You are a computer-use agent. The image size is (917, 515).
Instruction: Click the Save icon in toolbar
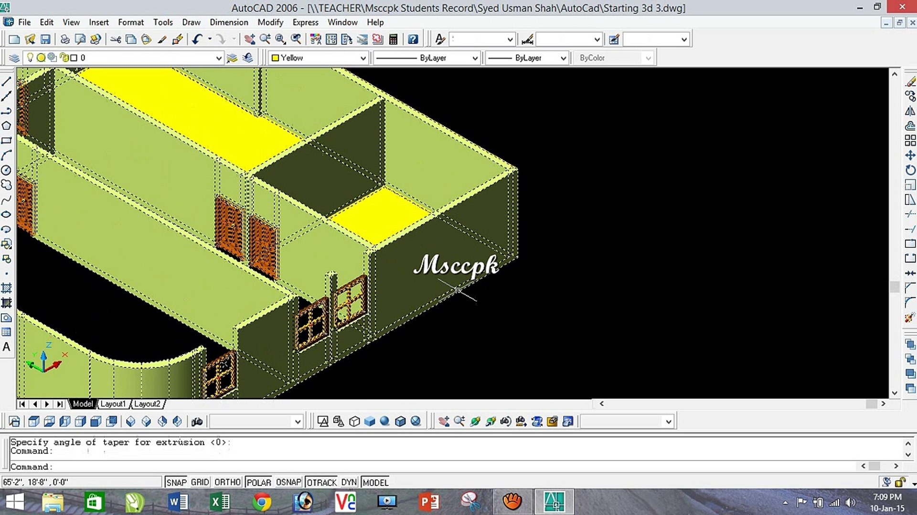pyautogui.click(x=45, y=40)
